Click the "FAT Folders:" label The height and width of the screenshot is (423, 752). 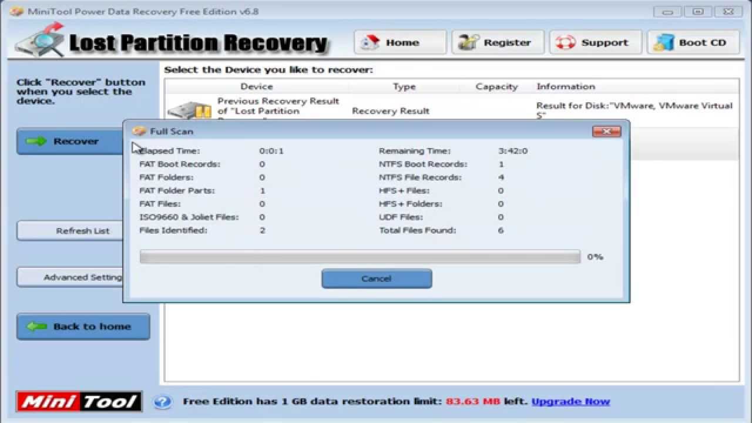pos(166,177)
